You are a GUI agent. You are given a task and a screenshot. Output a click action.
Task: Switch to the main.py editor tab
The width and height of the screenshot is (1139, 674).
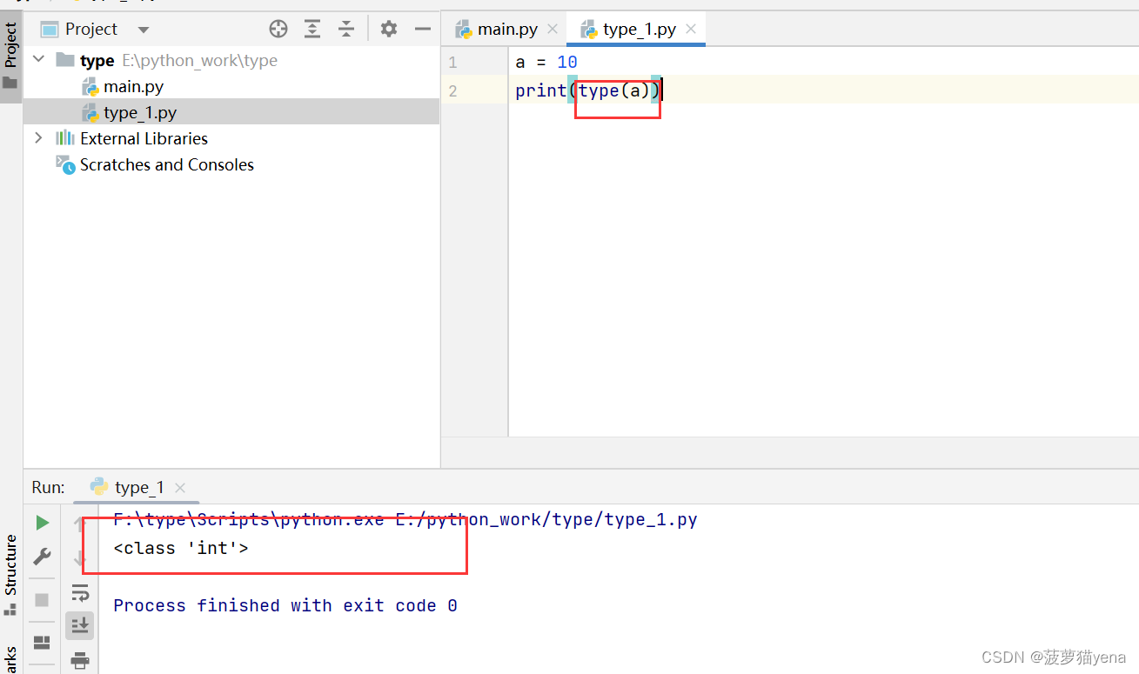[x=508, y=29]
